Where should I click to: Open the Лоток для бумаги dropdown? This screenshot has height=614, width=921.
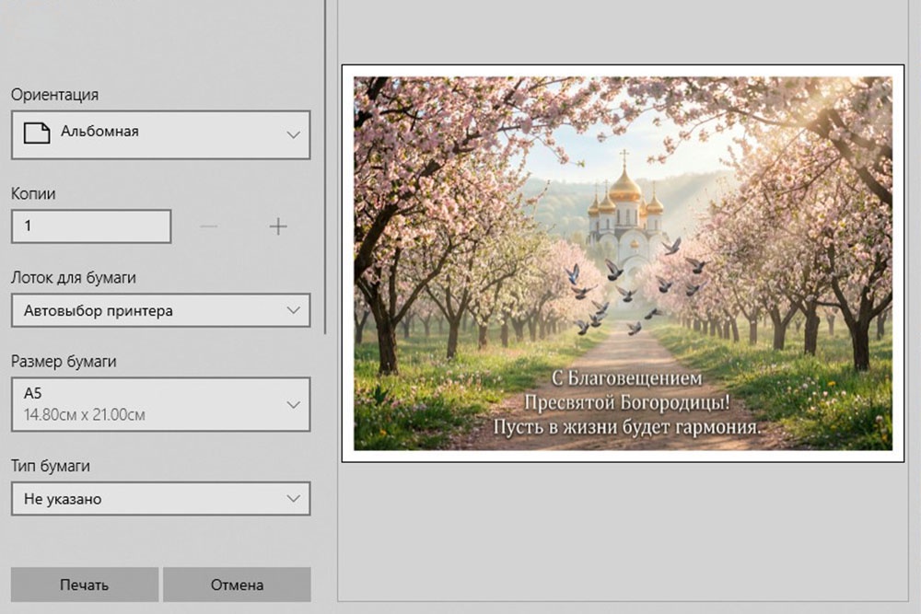pyautogui.click(x=160, y=310)
